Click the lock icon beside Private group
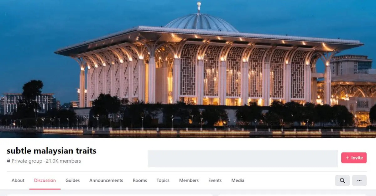This screenshot has width=376, height=196. tap(9, 161)
